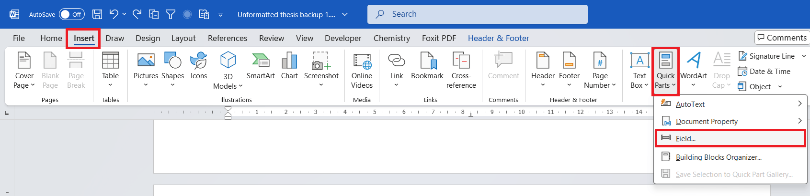This screenshot has height=196, width=810.
Task: Insert Pictures from the ribbon
Action: coord(146,71)
